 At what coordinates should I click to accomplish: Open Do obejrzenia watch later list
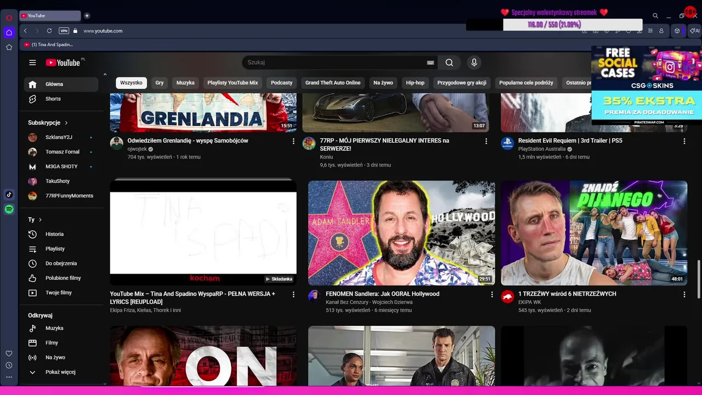point(61,263)
